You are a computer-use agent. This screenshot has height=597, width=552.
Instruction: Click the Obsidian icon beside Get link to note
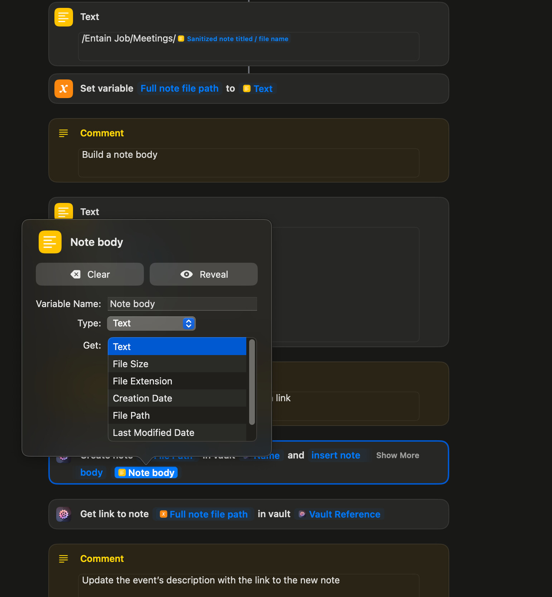(63, 514)
